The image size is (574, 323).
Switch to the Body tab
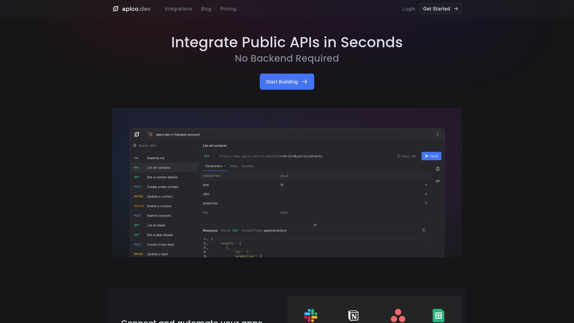point(233,166)
